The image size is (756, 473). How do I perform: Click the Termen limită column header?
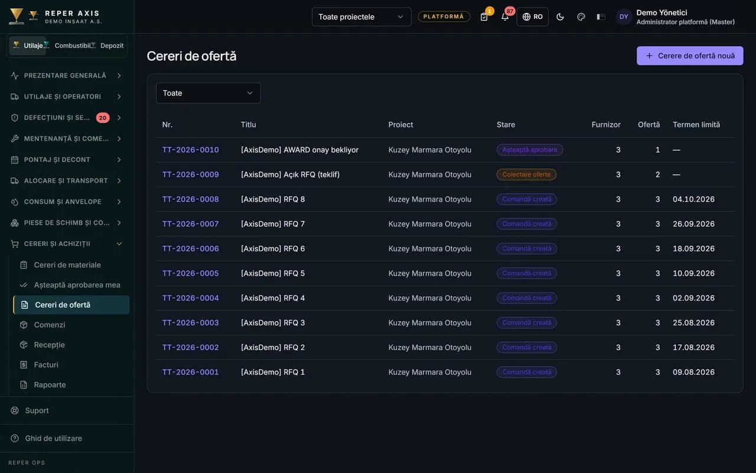click(696, 125)
